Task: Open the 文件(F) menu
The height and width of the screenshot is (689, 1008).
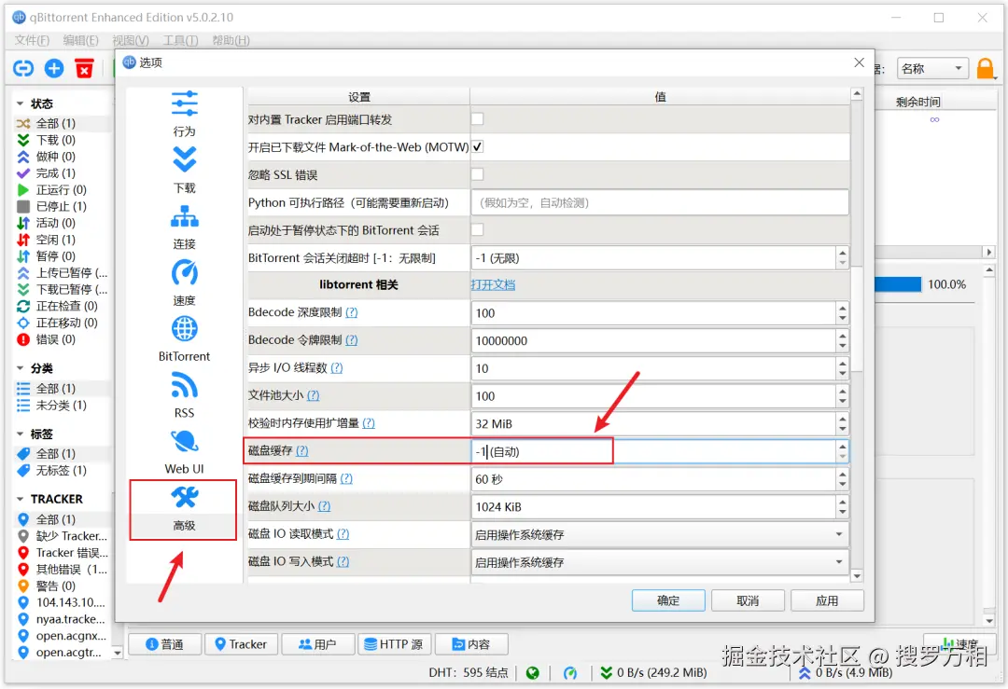Action: pos(32,40)
